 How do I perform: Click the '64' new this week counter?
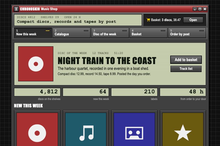coord(86,92)
